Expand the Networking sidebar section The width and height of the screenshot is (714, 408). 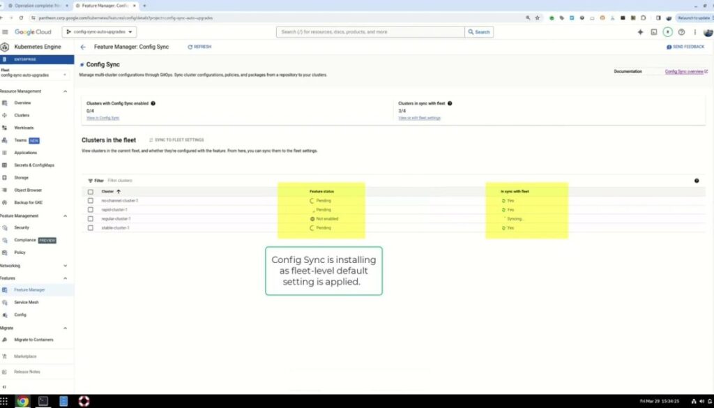tap(66, 266)
